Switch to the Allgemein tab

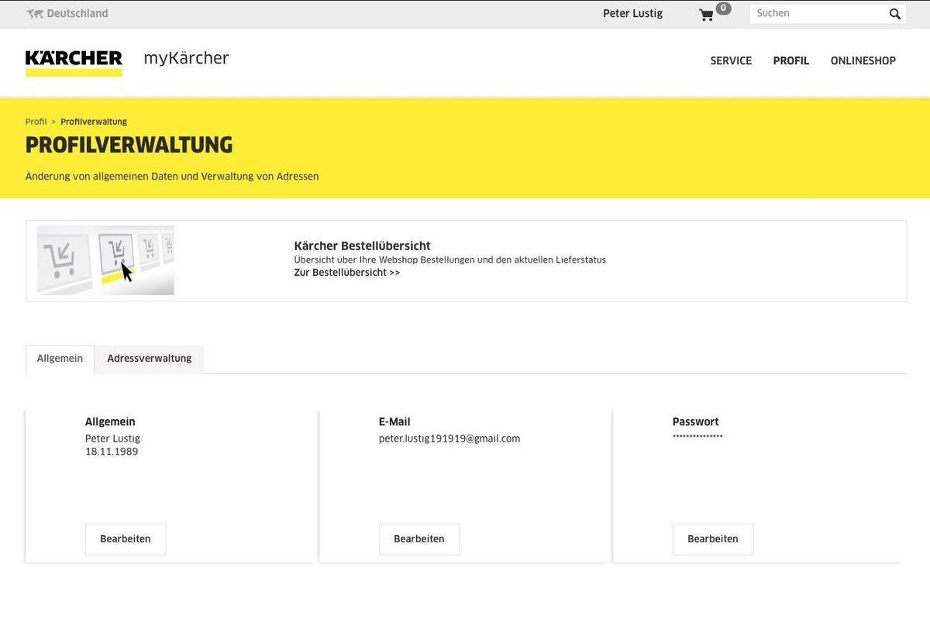tap(60, 359)
